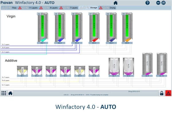
Task: Click the Silo 4 label button
Action: pyautogui.click(x=94, y=43)
